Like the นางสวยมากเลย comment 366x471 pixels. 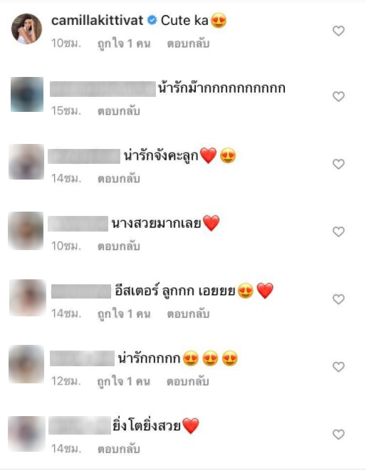pyautogui.click(x=338, y=232)
